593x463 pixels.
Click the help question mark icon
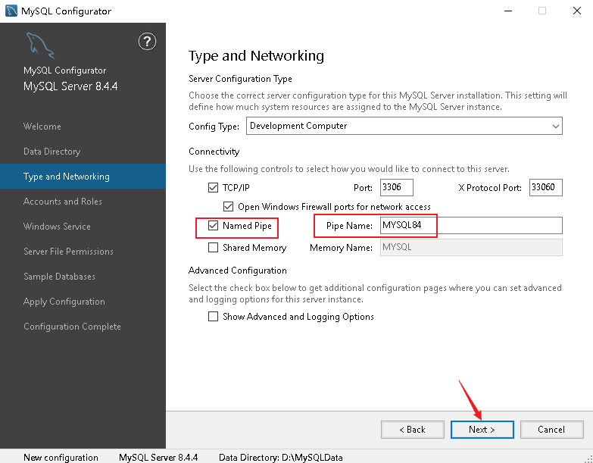pos(147,41)
